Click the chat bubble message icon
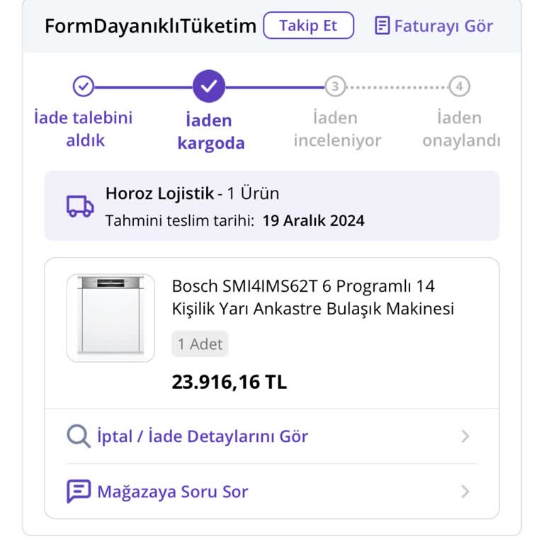The image size is (544, 544). (79, 492)
